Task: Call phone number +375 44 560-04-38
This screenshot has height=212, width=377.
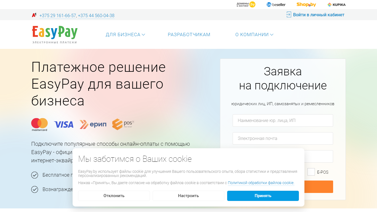Action: (x=96, y=16)
